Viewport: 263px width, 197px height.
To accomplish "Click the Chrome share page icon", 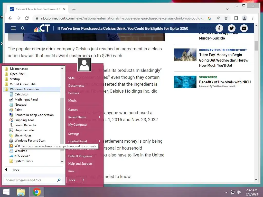I will click(x=218, y=18).
